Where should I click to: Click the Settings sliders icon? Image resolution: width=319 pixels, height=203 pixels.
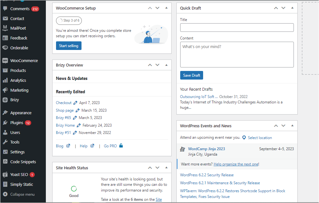(x=5, y=152)
